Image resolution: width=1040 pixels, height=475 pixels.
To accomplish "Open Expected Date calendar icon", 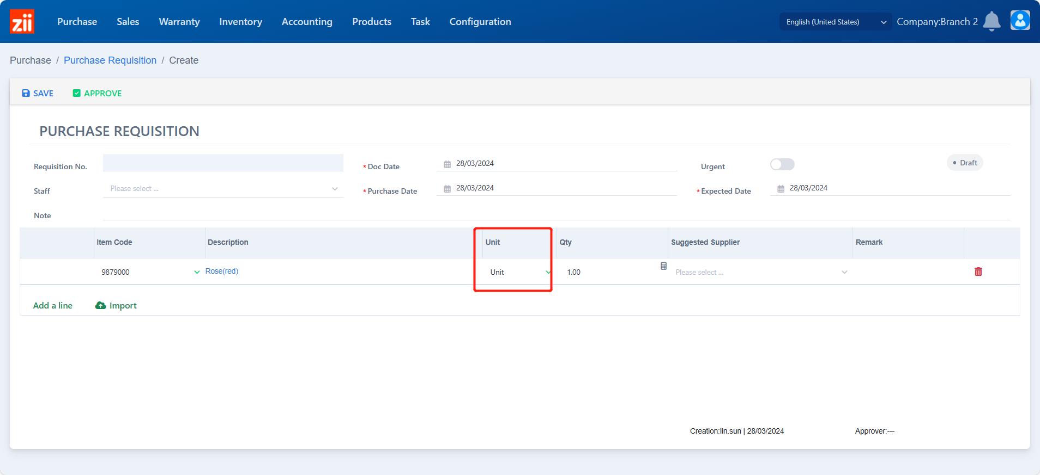I will point(781,188).
